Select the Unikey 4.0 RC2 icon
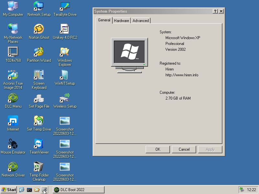 pos(65,32)
